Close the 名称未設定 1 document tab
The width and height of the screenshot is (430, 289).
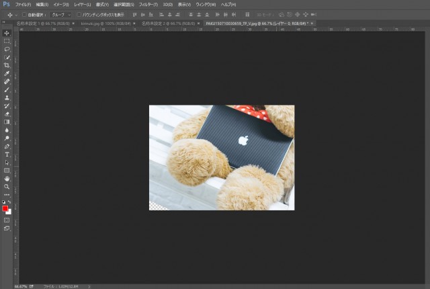[x=73, y=23]
